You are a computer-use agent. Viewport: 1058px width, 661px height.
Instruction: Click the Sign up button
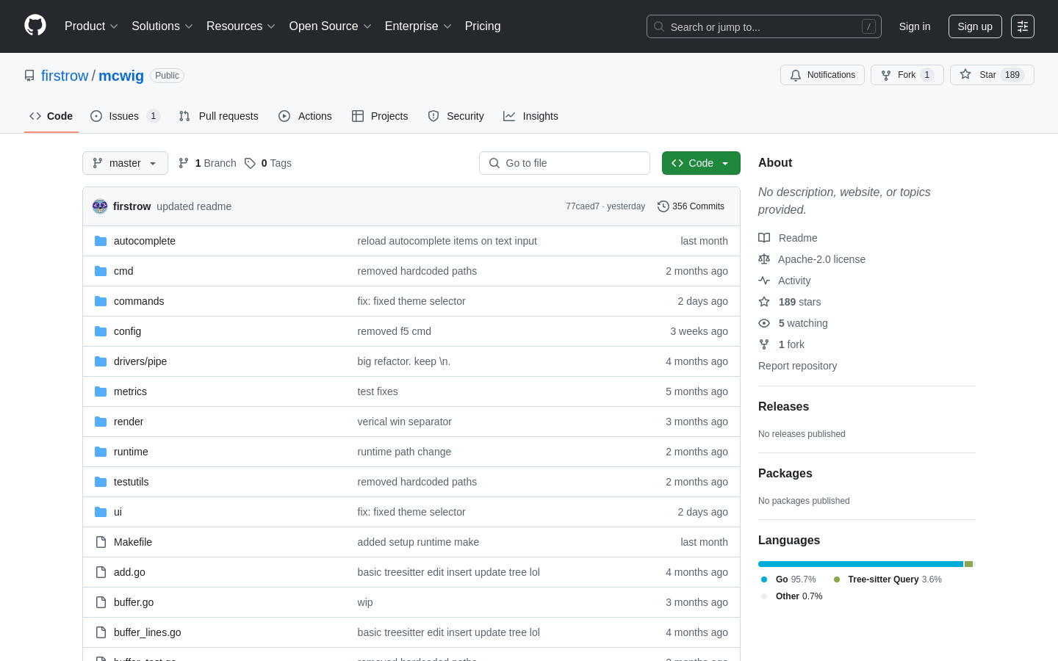(975, 26)
